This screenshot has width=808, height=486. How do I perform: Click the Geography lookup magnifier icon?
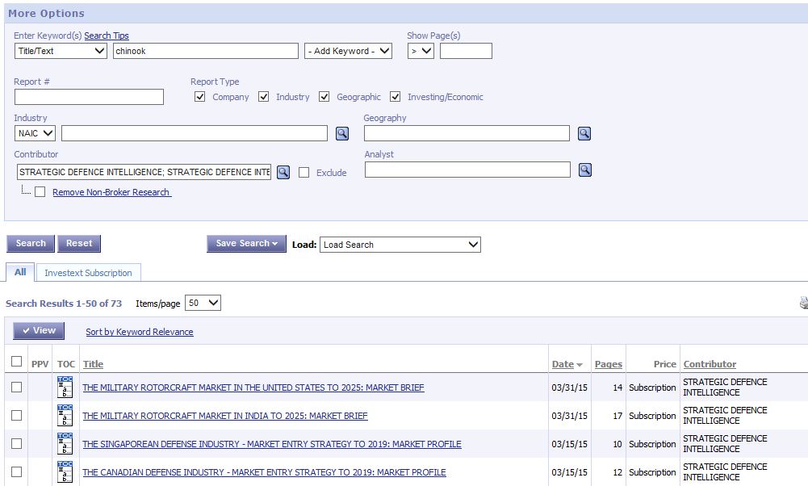pos(584,133)
